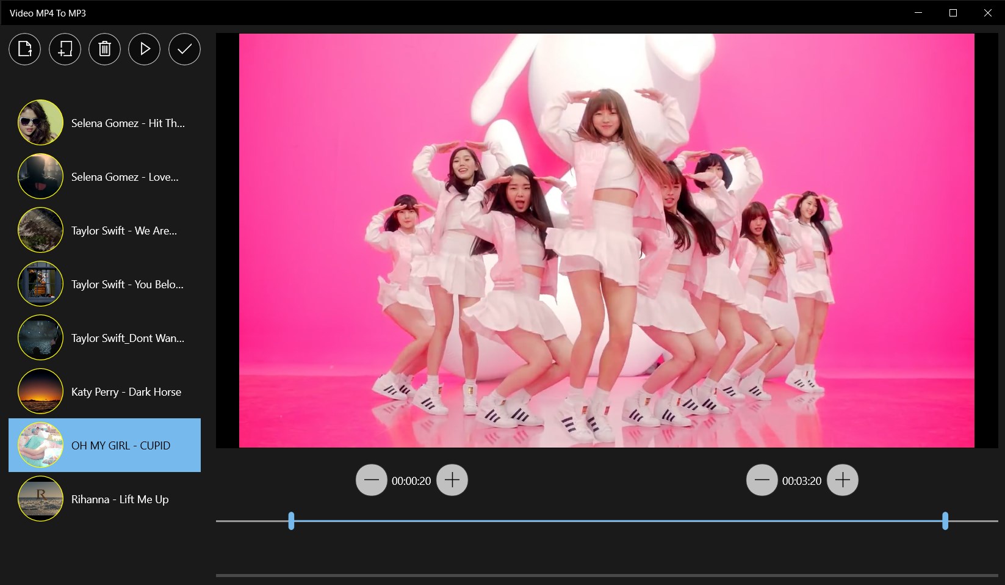
Task: Click Rihanna Lift Me Up thumbnail
Action: click(40, 499)
